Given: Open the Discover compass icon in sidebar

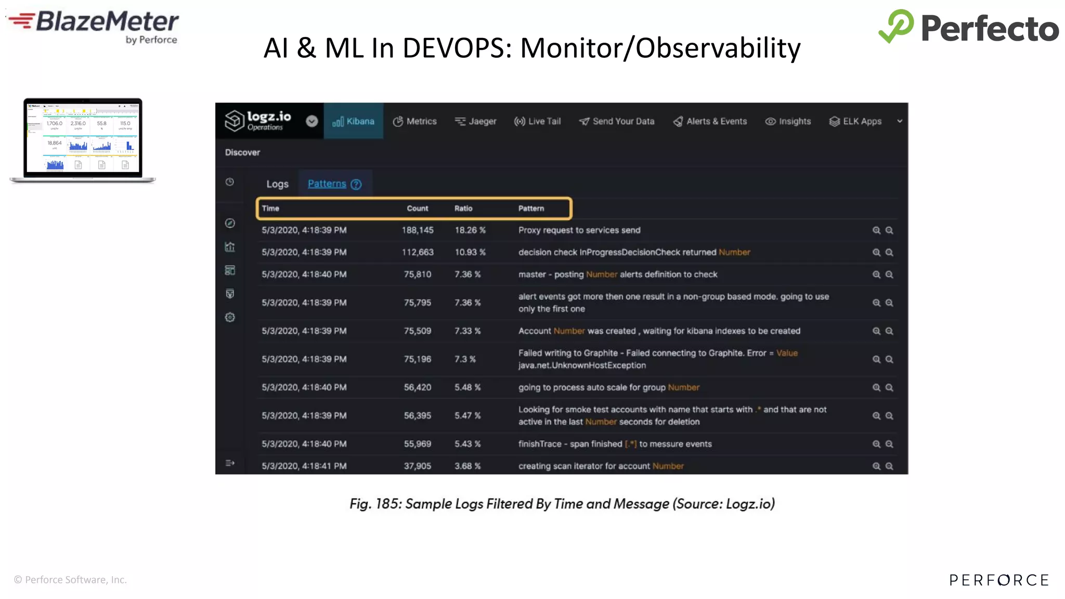Looking at the screenshot, I should (230, 223).
